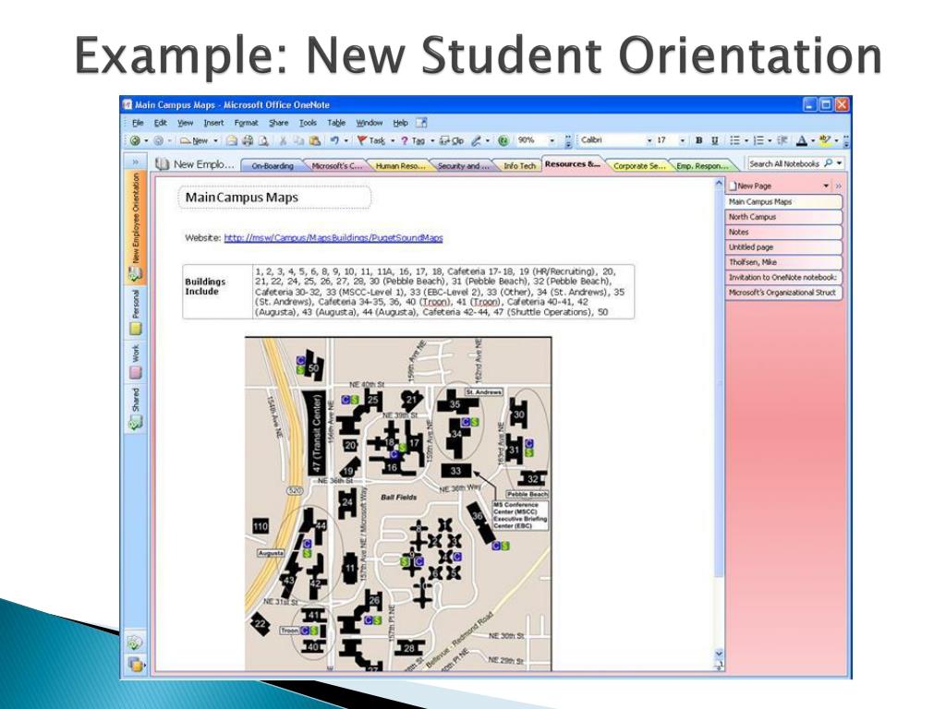This screenshot has height=709, width=946.
Task: Click the Task flag button
Action: click(x=371, y=140)
